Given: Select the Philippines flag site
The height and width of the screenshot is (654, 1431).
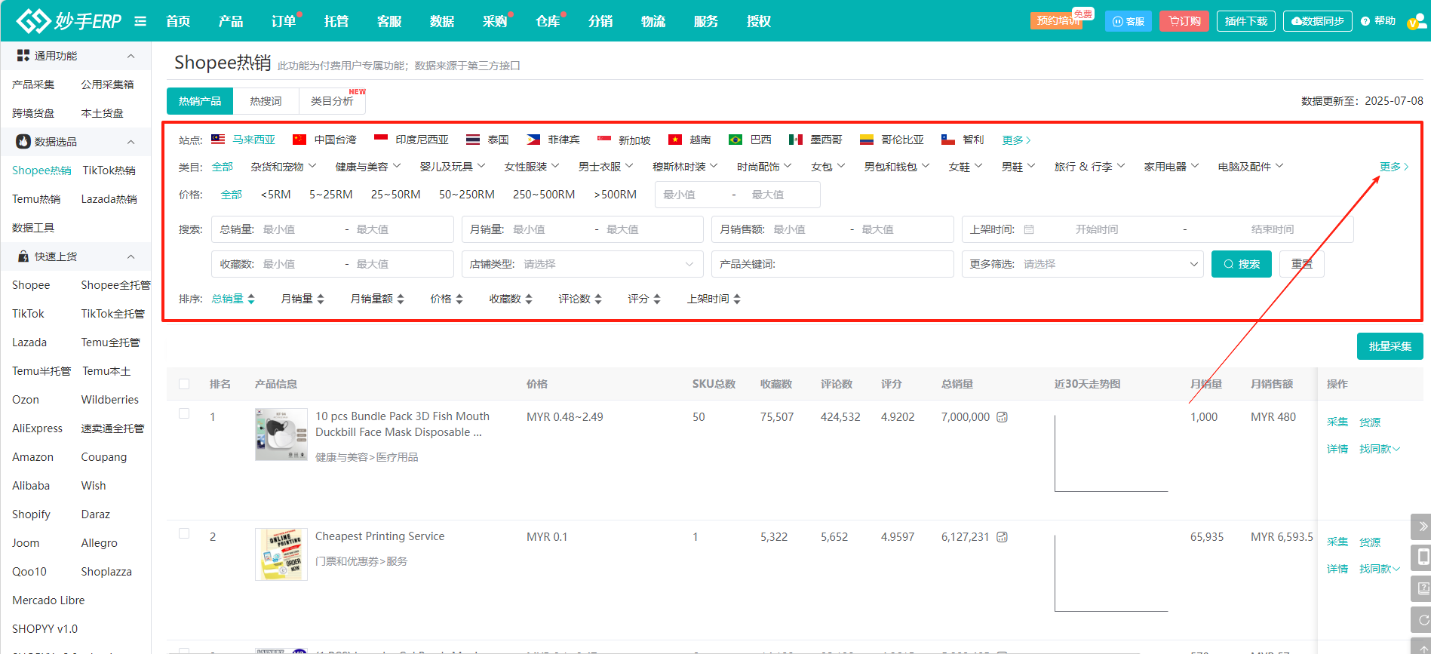Looking at the screenshot, I should tap(533, 140).
